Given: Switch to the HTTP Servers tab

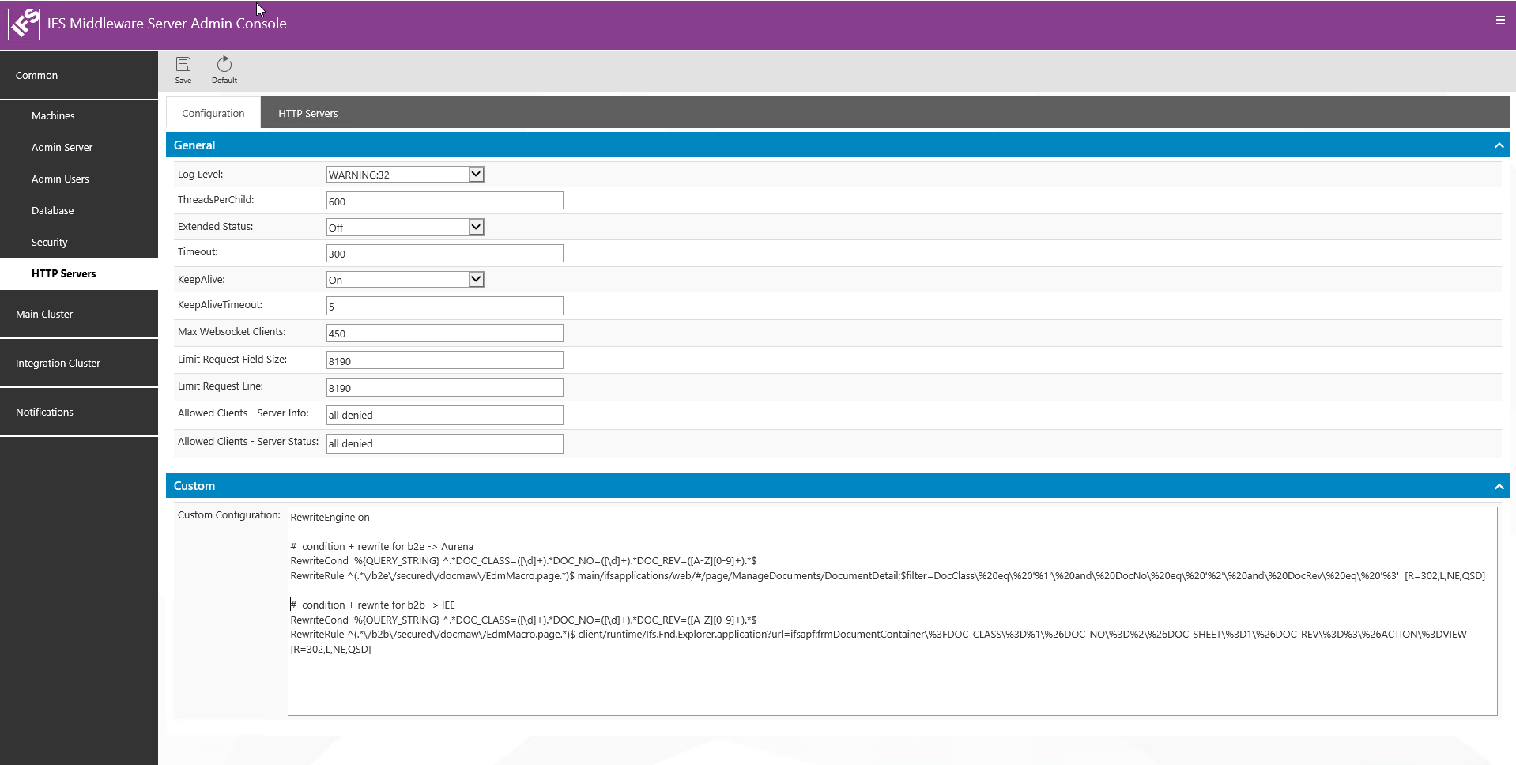Looking at the screenshot, I should [308, 113].
